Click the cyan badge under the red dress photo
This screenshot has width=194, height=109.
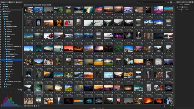tap(65, 28)
